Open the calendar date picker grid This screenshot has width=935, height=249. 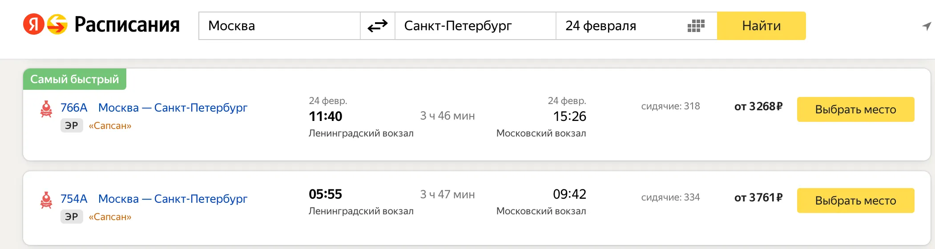[x=696, y=26]
